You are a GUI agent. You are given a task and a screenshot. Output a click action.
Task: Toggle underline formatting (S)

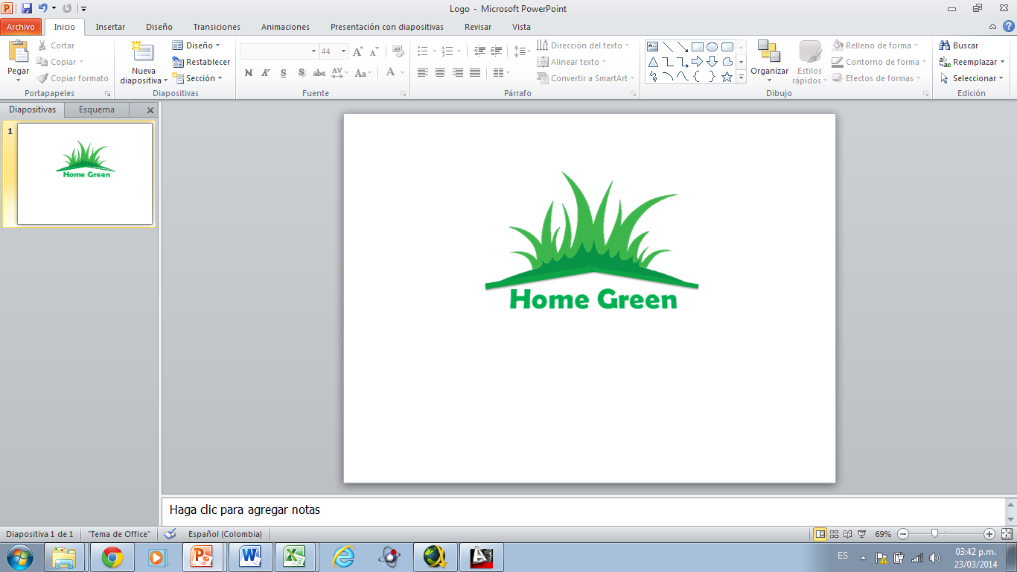pyautogui.click(x=284, y=73)
